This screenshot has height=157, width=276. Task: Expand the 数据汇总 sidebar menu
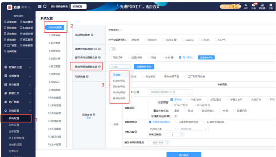(x=18, y=93)
